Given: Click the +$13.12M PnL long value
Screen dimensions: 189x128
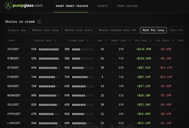Looking at the screenshot, I should (144, 123).
